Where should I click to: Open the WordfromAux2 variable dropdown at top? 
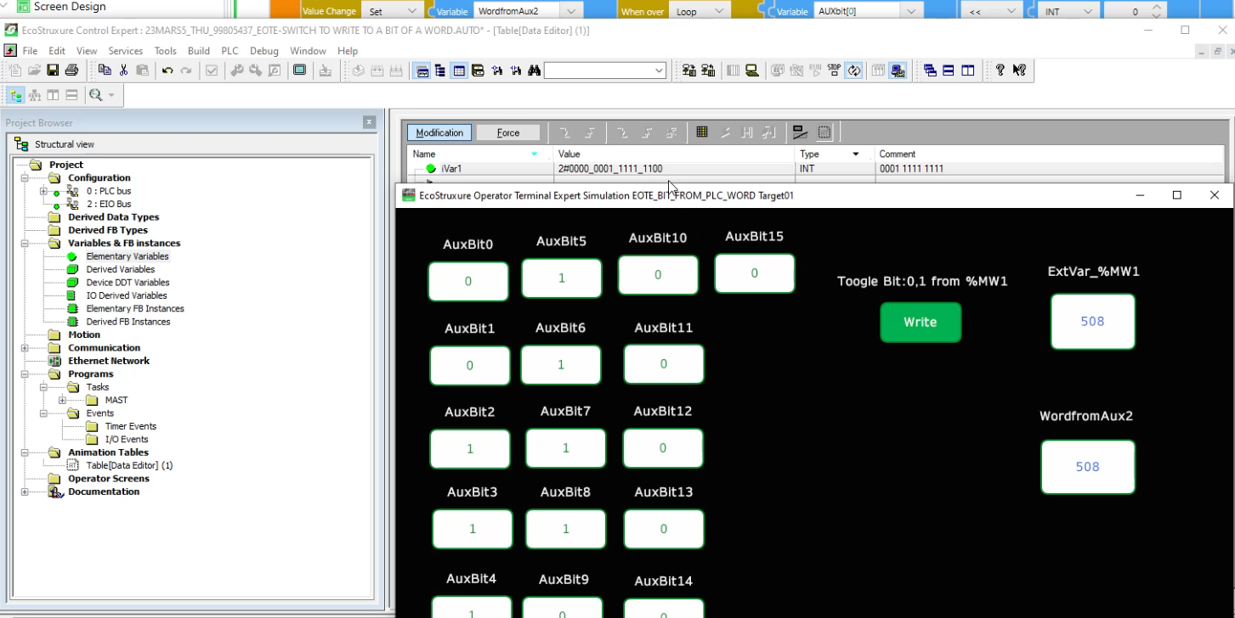[x=571, y=11]
